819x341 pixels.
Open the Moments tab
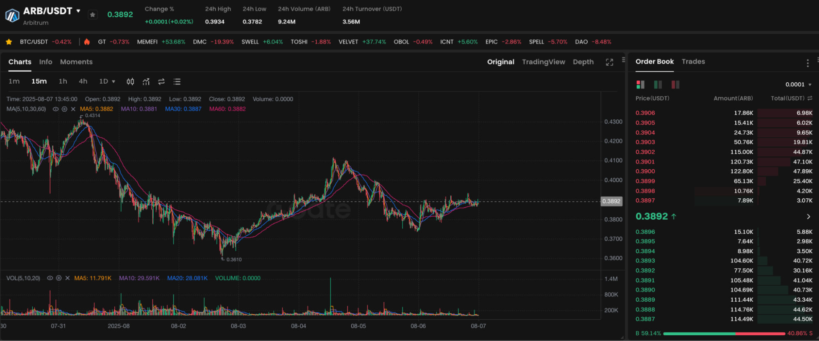click(76, 62)
